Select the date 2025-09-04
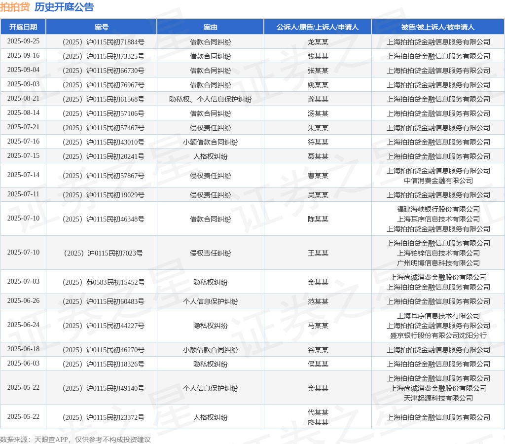The width and height of the screenshot is (505, 444). 24,70
